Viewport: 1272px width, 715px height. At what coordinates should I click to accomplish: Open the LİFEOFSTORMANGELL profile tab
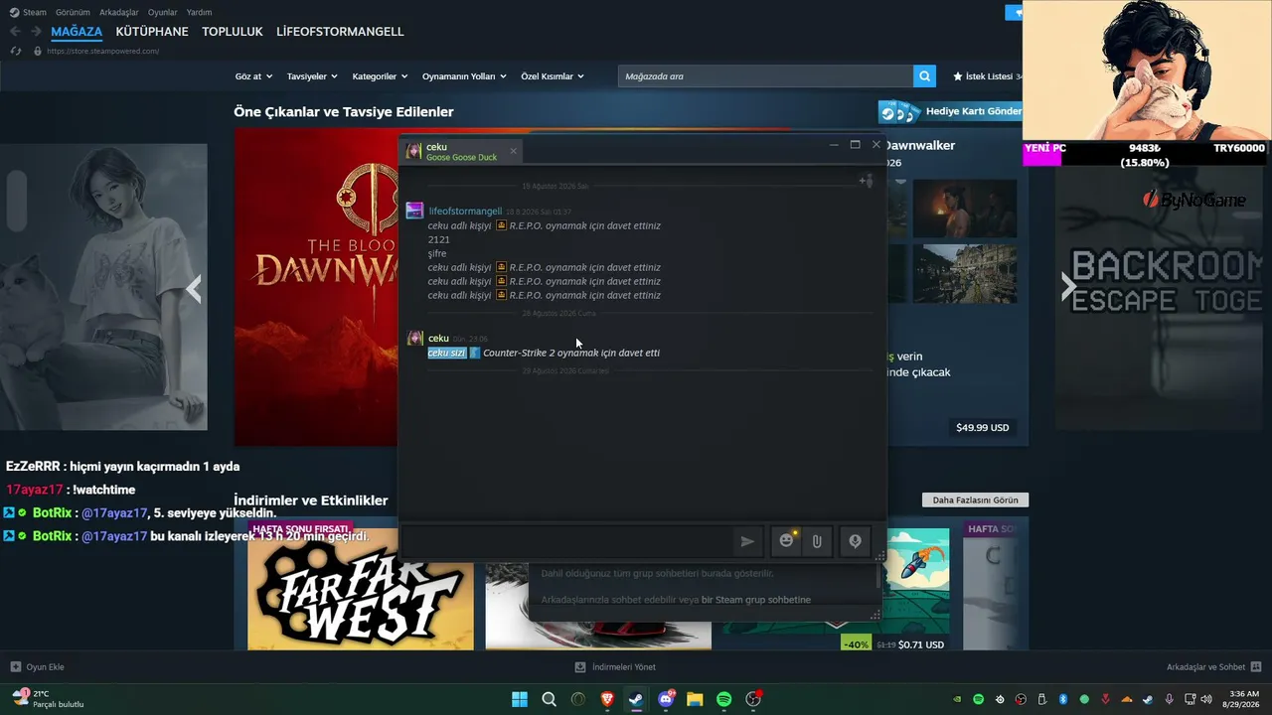coord(340,32)
